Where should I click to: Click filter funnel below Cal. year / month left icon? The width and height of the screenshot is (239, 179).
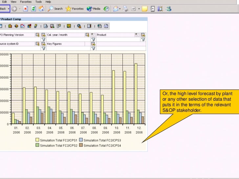point(43,39)
